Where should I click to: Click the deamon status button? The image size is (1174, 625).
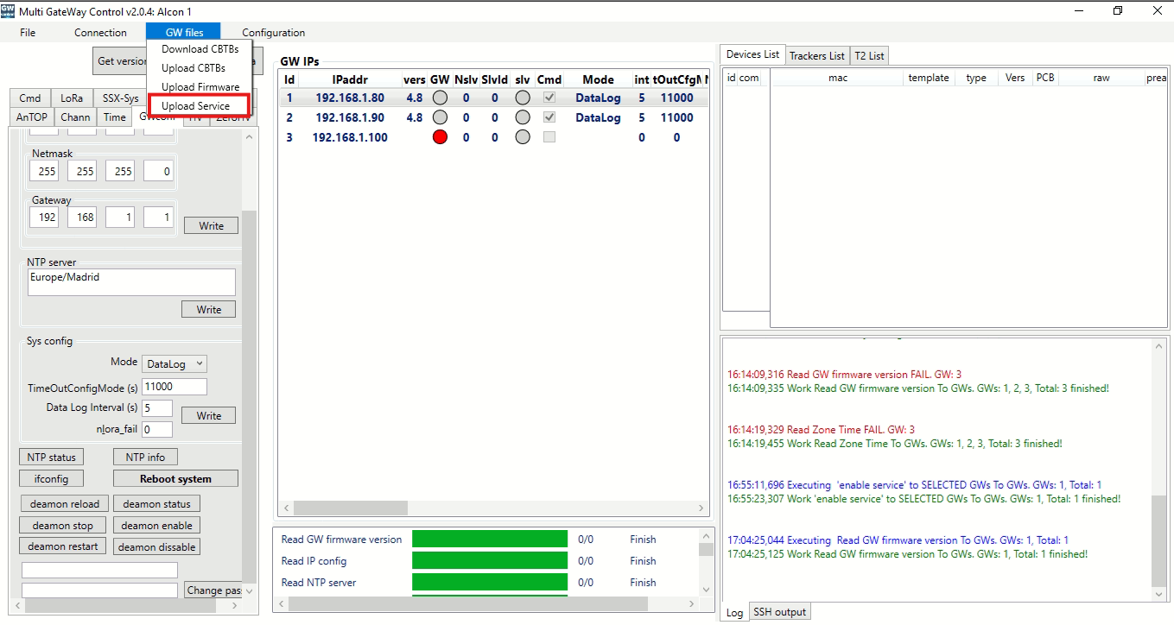point(156,504)
